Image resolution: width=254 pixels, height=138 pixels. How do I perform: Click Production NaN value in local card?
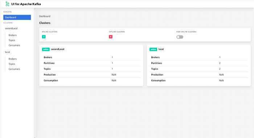tap(221, 75)
